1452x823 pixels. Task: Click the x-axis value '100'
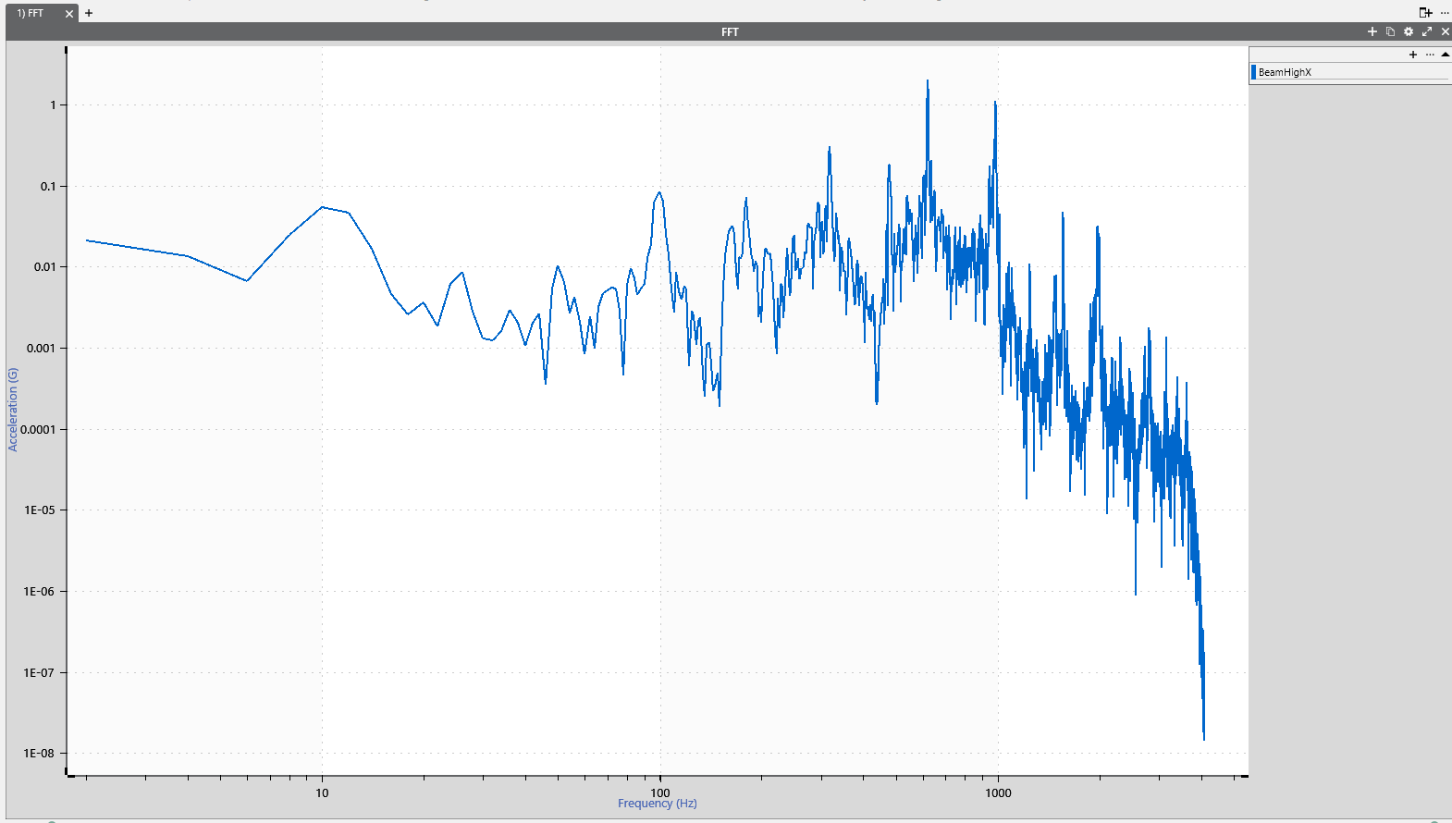[x=660, y=793]
